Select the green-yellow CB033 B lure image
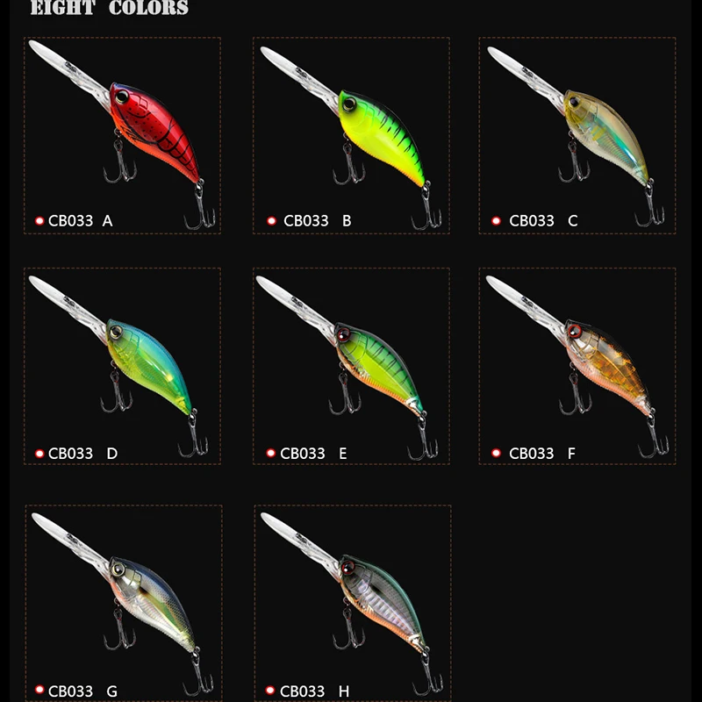This screenshot has height=702, width=702. point(351,138)
